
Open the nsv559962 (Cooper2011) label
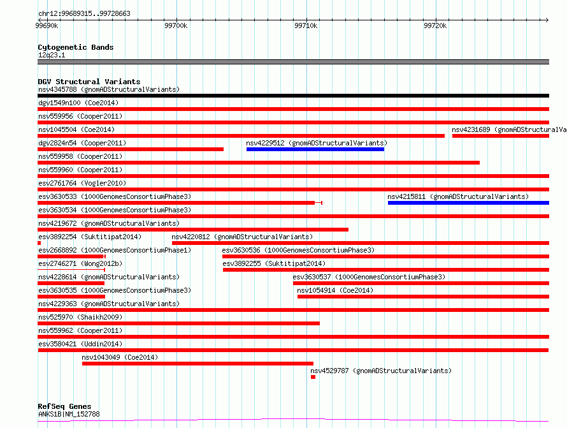click(x=80, y=330)
